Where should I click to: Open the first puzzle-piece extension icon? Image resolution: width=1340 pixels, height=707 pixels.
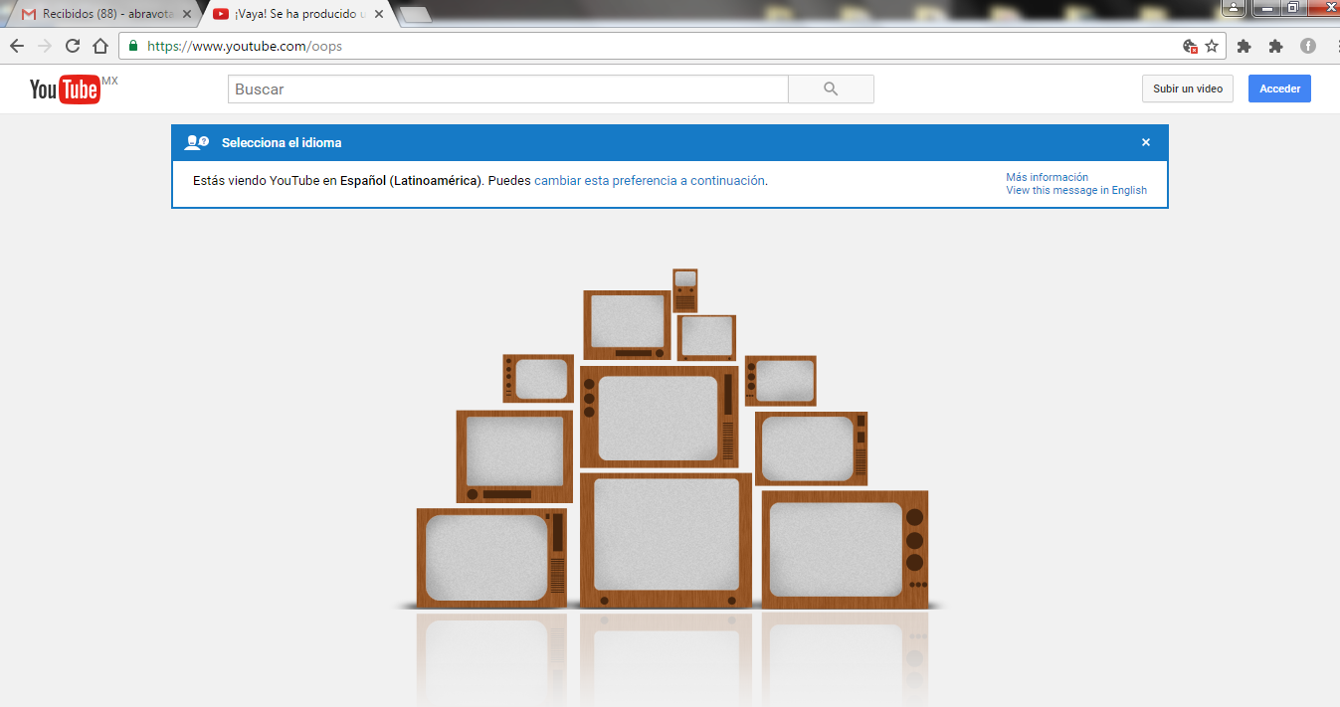1244,46
